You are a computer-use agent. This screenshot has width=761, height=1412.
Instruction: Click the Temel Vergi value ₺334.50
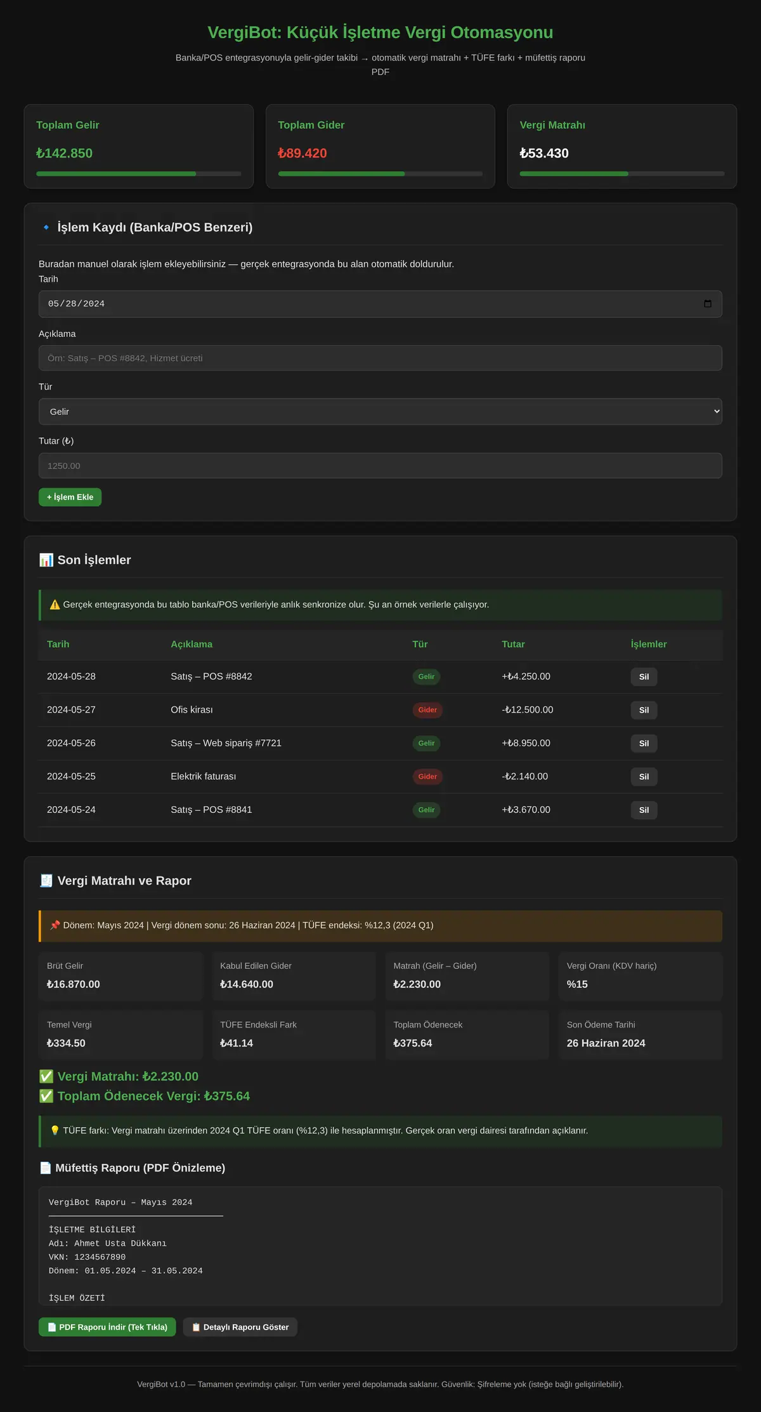tap(66, 1043)
